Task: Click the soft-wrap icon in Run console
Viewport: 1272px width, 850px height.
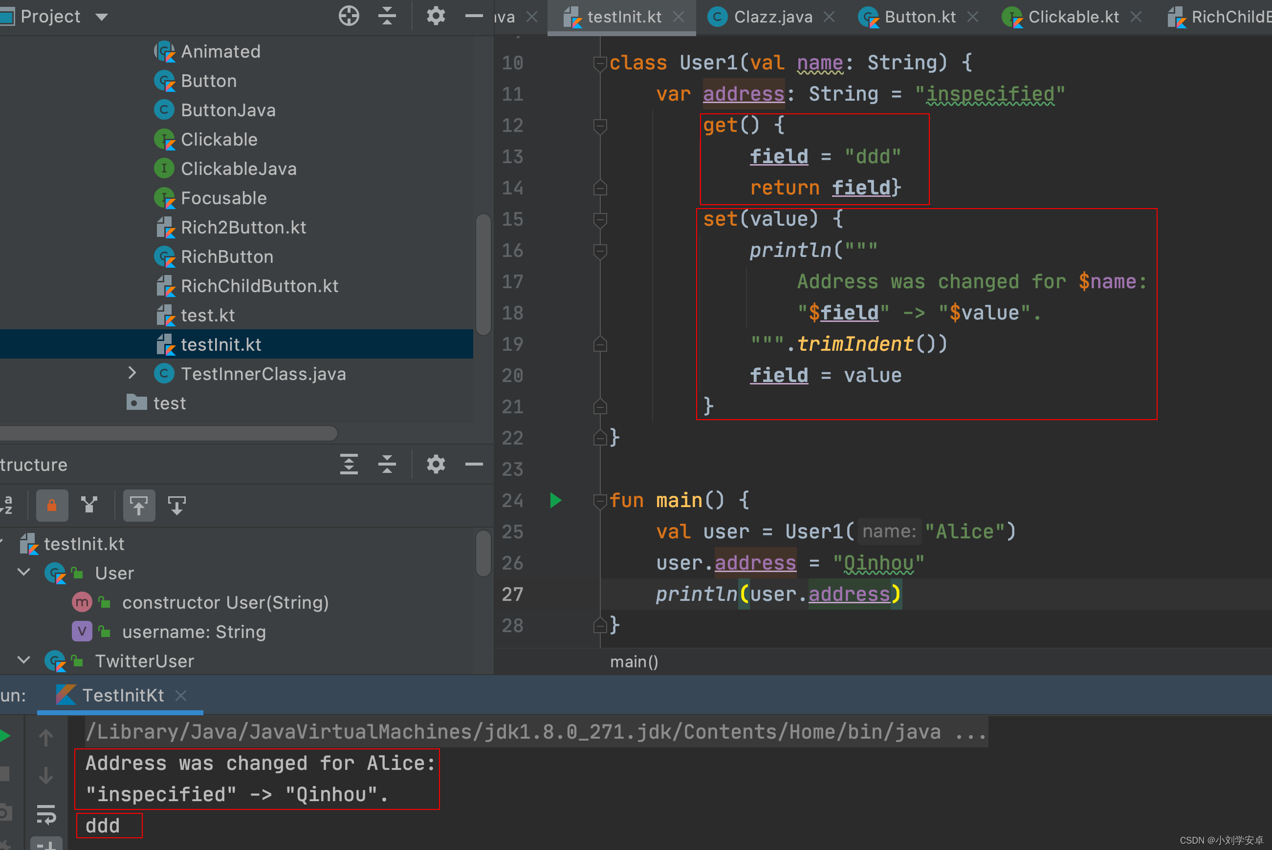Action: (46, 814)
